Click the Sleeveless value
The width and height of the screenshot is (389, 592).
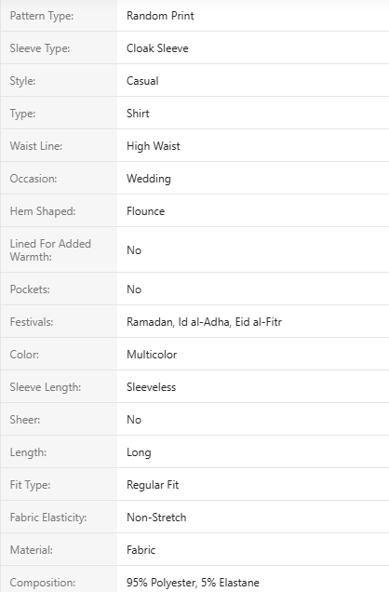click(151, 387)
